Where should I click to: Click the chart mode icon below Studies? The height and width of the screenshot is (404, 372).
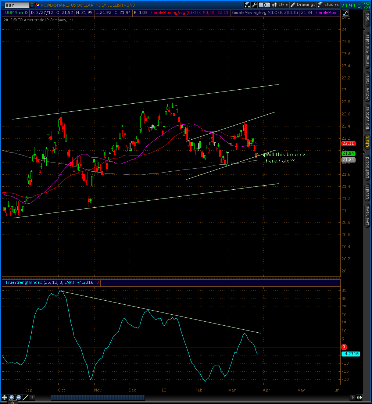pyautogui.click(x=345, y=13)
